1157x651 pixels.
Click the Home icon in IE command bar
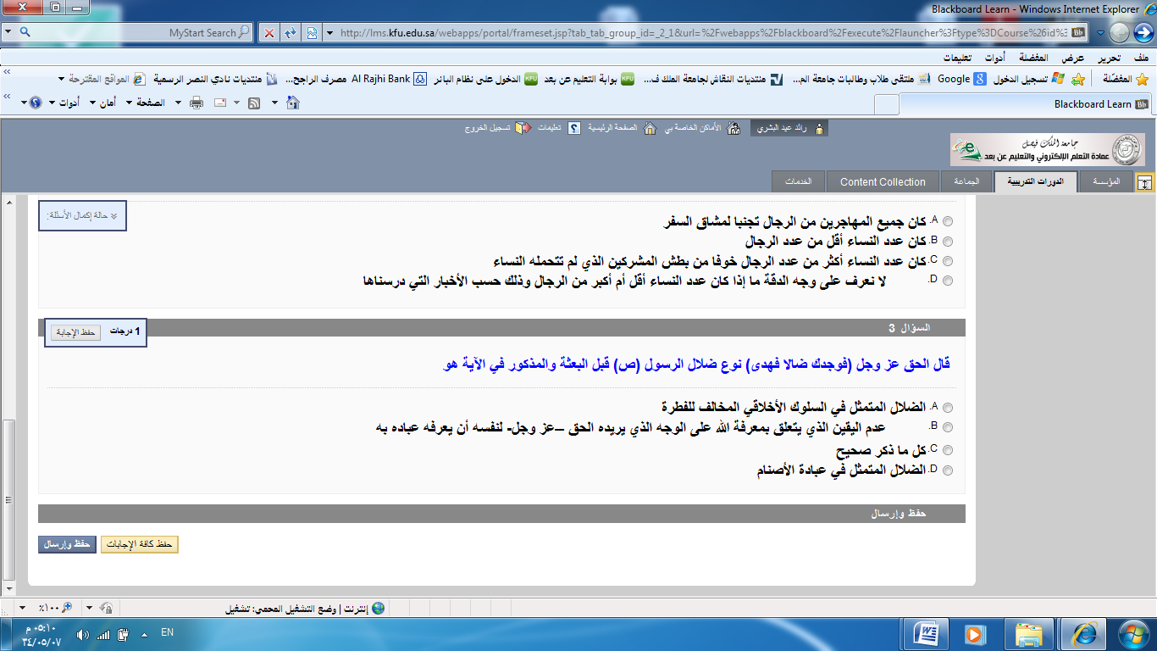293,103
